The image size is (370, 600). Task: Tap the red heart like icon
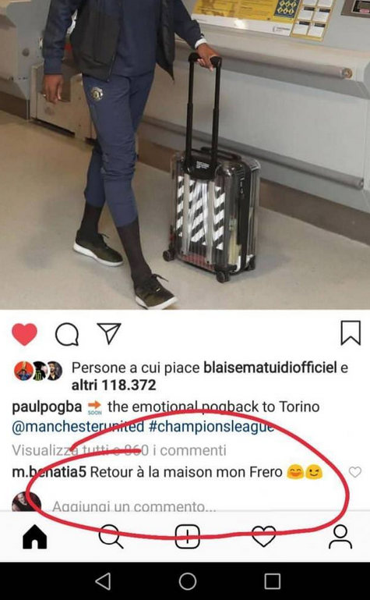[x=24, y=334]
